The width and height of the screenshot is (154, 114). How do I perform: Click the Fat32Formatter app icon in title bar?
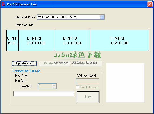[3, 4]
